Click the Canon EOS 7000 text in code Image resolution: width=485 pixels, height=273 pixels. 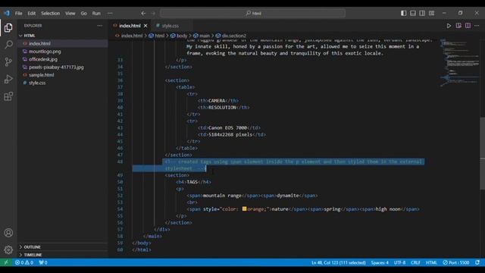point(227,128)
